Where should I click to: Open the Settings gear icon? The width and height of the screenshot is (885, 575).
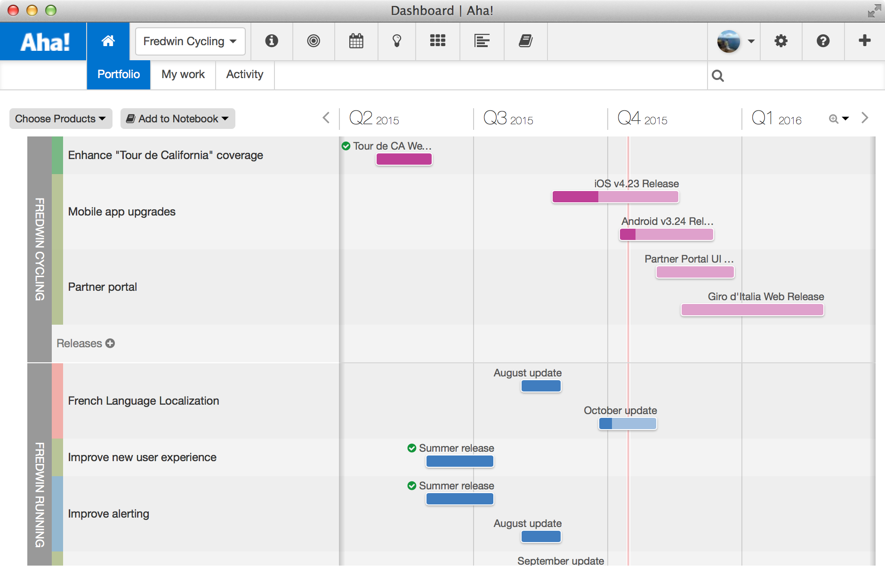[x=781, y=41]
